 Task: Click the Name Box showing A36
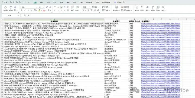[9, 16]
